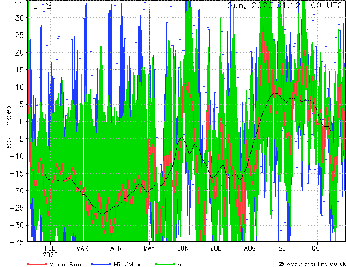Image resolution: width=346 pixels, height=267 pixels.
Task: Click the green sigma legend line
Action: 165,264
